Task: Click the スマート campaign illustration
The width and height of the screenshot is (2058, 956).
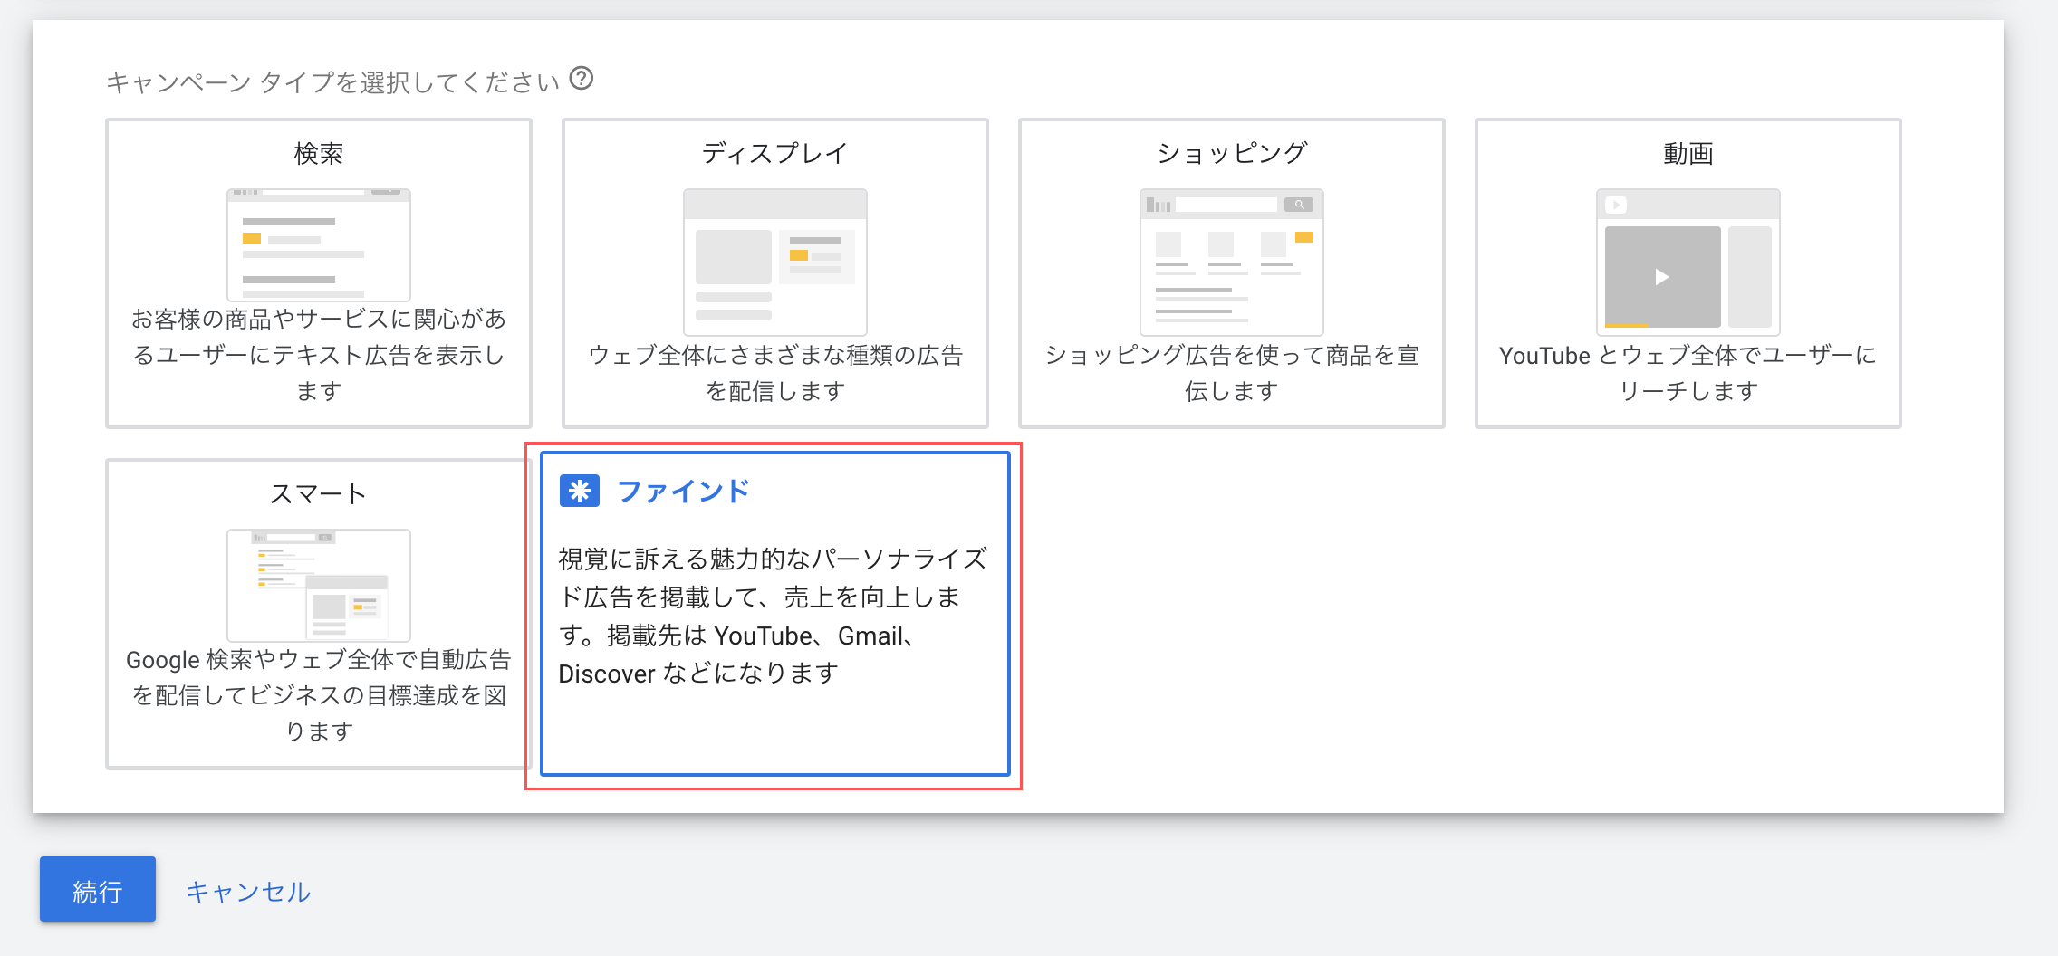Action: click(x=319, y=585)
